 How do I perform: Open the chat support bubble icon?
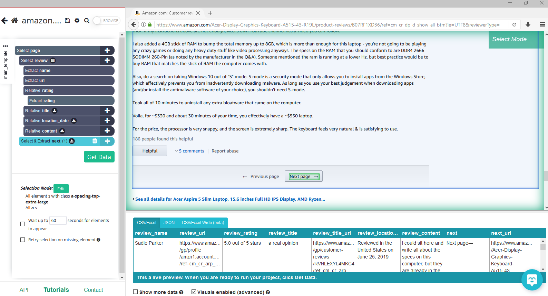point(532,280)
